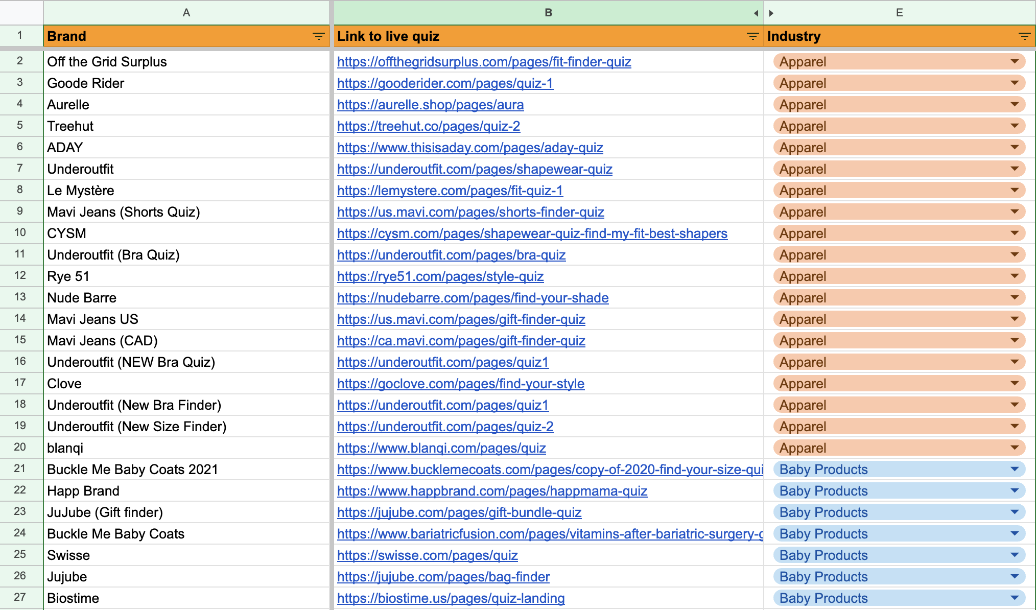Viewport: 1036px width, 610px height.
Task: Open the rye51.com style-quiz link
Action: [x=440, y=276]
